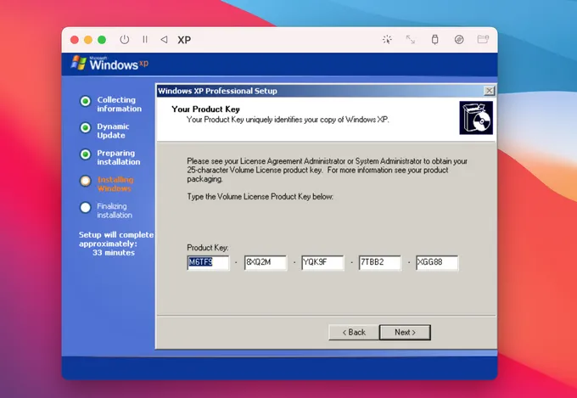Click the Dynamic Update step bullet

point(86,127)
